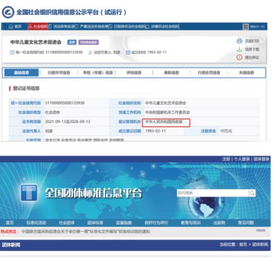This screenshot has width=273, height=259.
Task: Click table cell 2021-09-13至2026-09-13
Action: 68,121
